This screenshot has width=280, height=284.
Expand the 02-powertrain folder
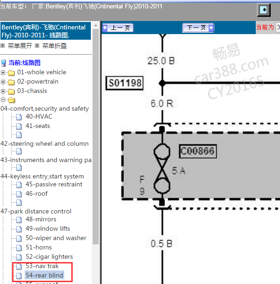[x=3, y=82]
